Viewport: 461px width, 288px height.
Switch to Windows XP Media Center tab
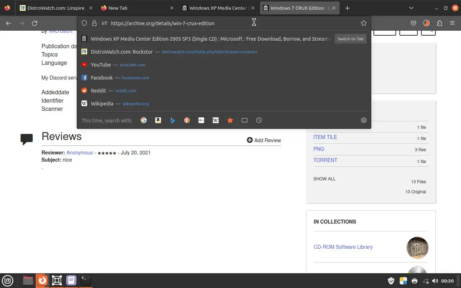pos(219,8)
